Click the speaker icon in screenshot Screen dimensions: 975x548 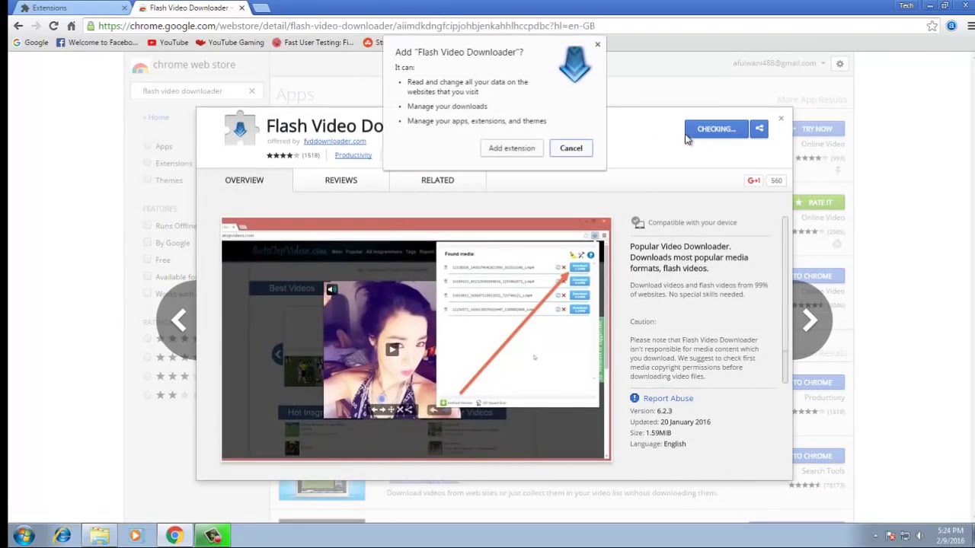[x=331, y=289]
